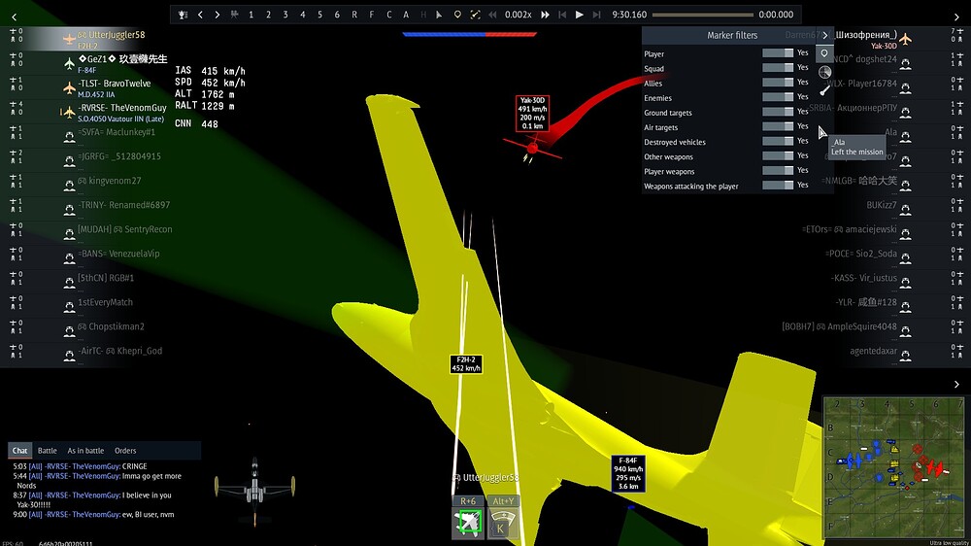Toggle the Enemies marker filter
Screen dimensions: 971x546
pyautogui.click(x=778, y=97)
